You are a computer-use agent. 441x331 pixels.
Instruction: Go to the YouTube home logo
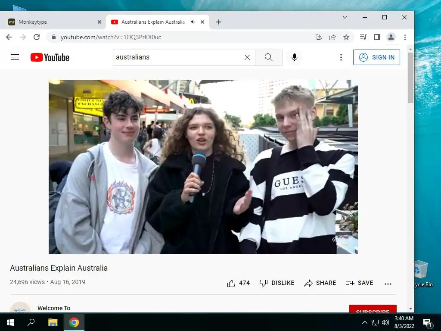(x=50, y=57)
